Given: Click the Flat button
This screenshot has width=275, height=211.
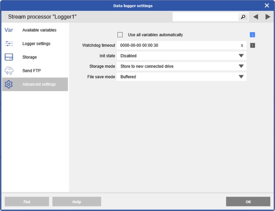Looking at the screenshot, I should click(x=27, y=202).
